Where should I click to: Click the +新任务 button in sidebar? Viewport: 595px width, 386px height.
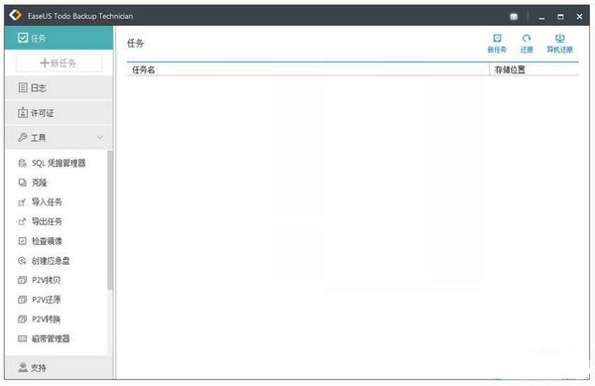pyautogui.click(x=59, y=63)
